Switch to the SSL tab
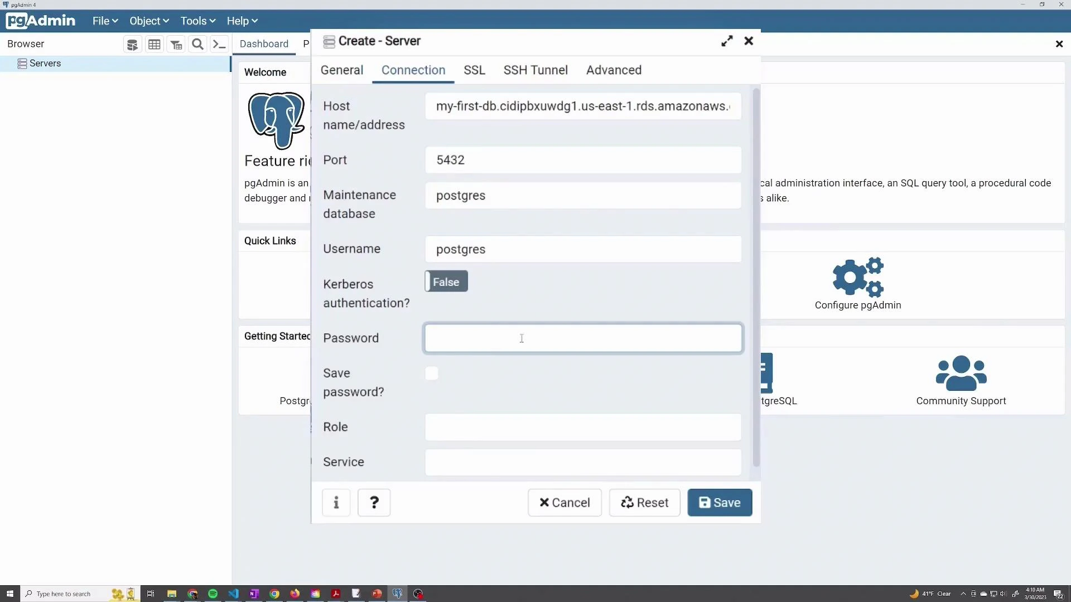This screenshot has height=602, width=1071. pyautogui.click(x=474, y=70)
